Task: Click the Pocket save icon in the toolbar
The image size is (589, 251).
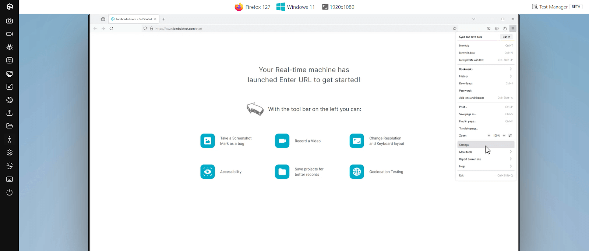Action: [489, 28]
